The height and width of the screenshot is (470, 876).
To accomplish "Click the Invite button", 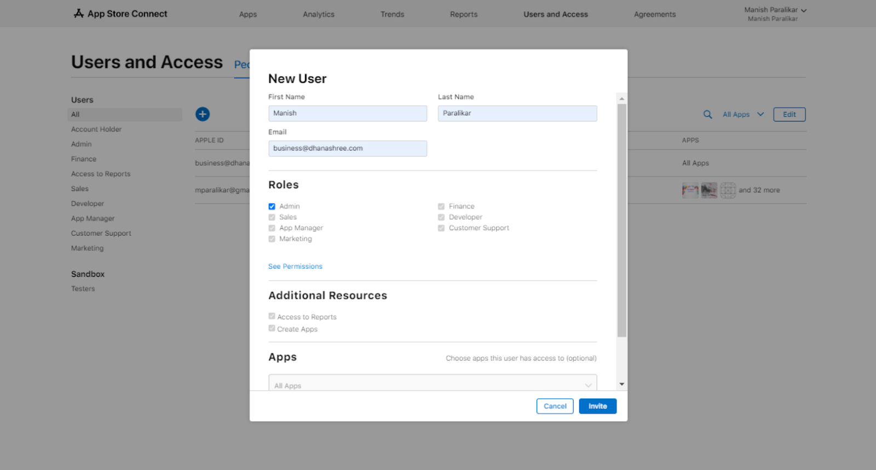I will (598, 406).
